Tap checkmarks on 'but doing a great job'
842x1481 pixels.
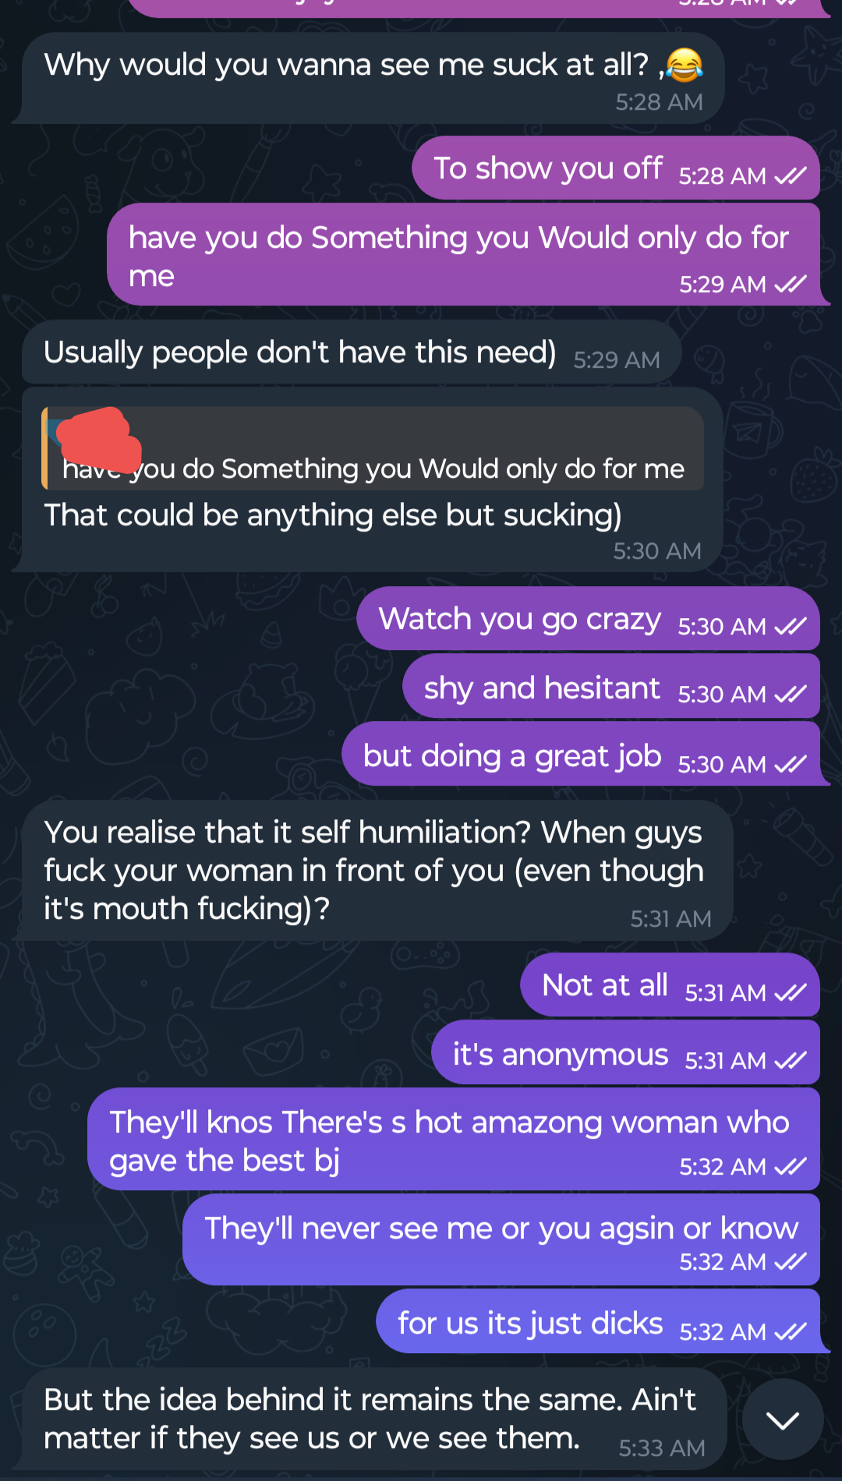coord(791,765)
